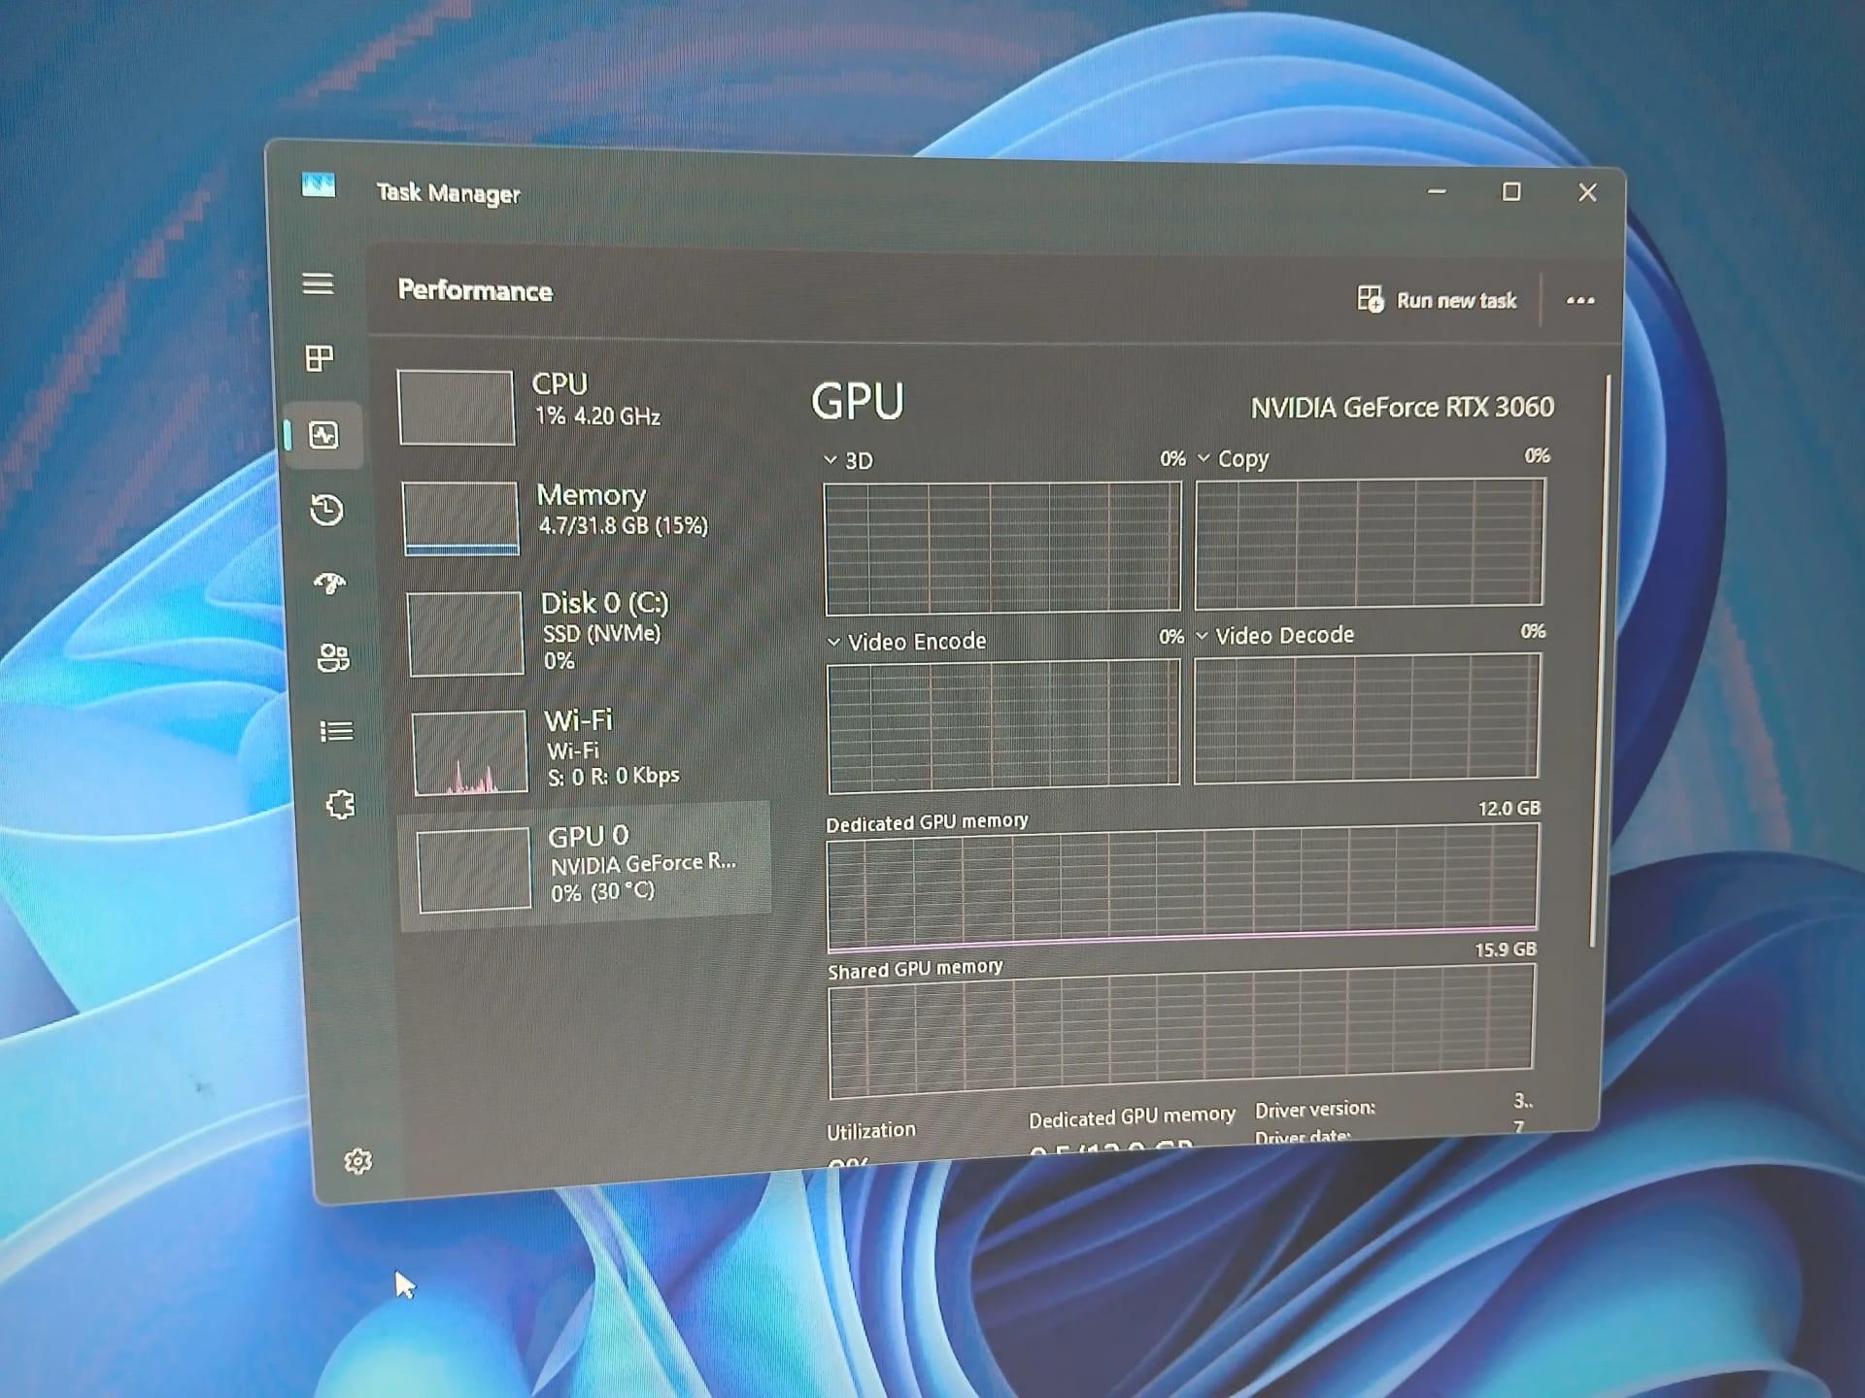The height and width of the screenshot is (1398, 1865).
Task: Click the Task Manager title bar app icon
Action: point(319,184)
